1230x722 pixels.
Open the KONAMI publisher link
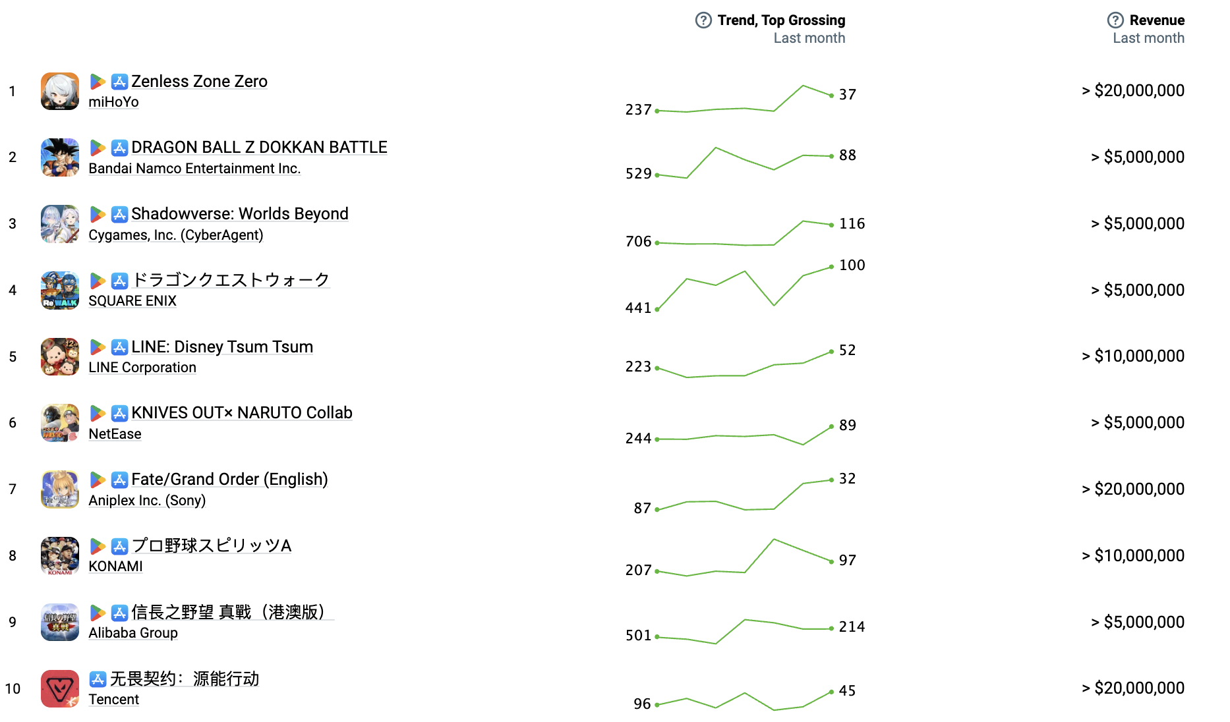[115, 567]
